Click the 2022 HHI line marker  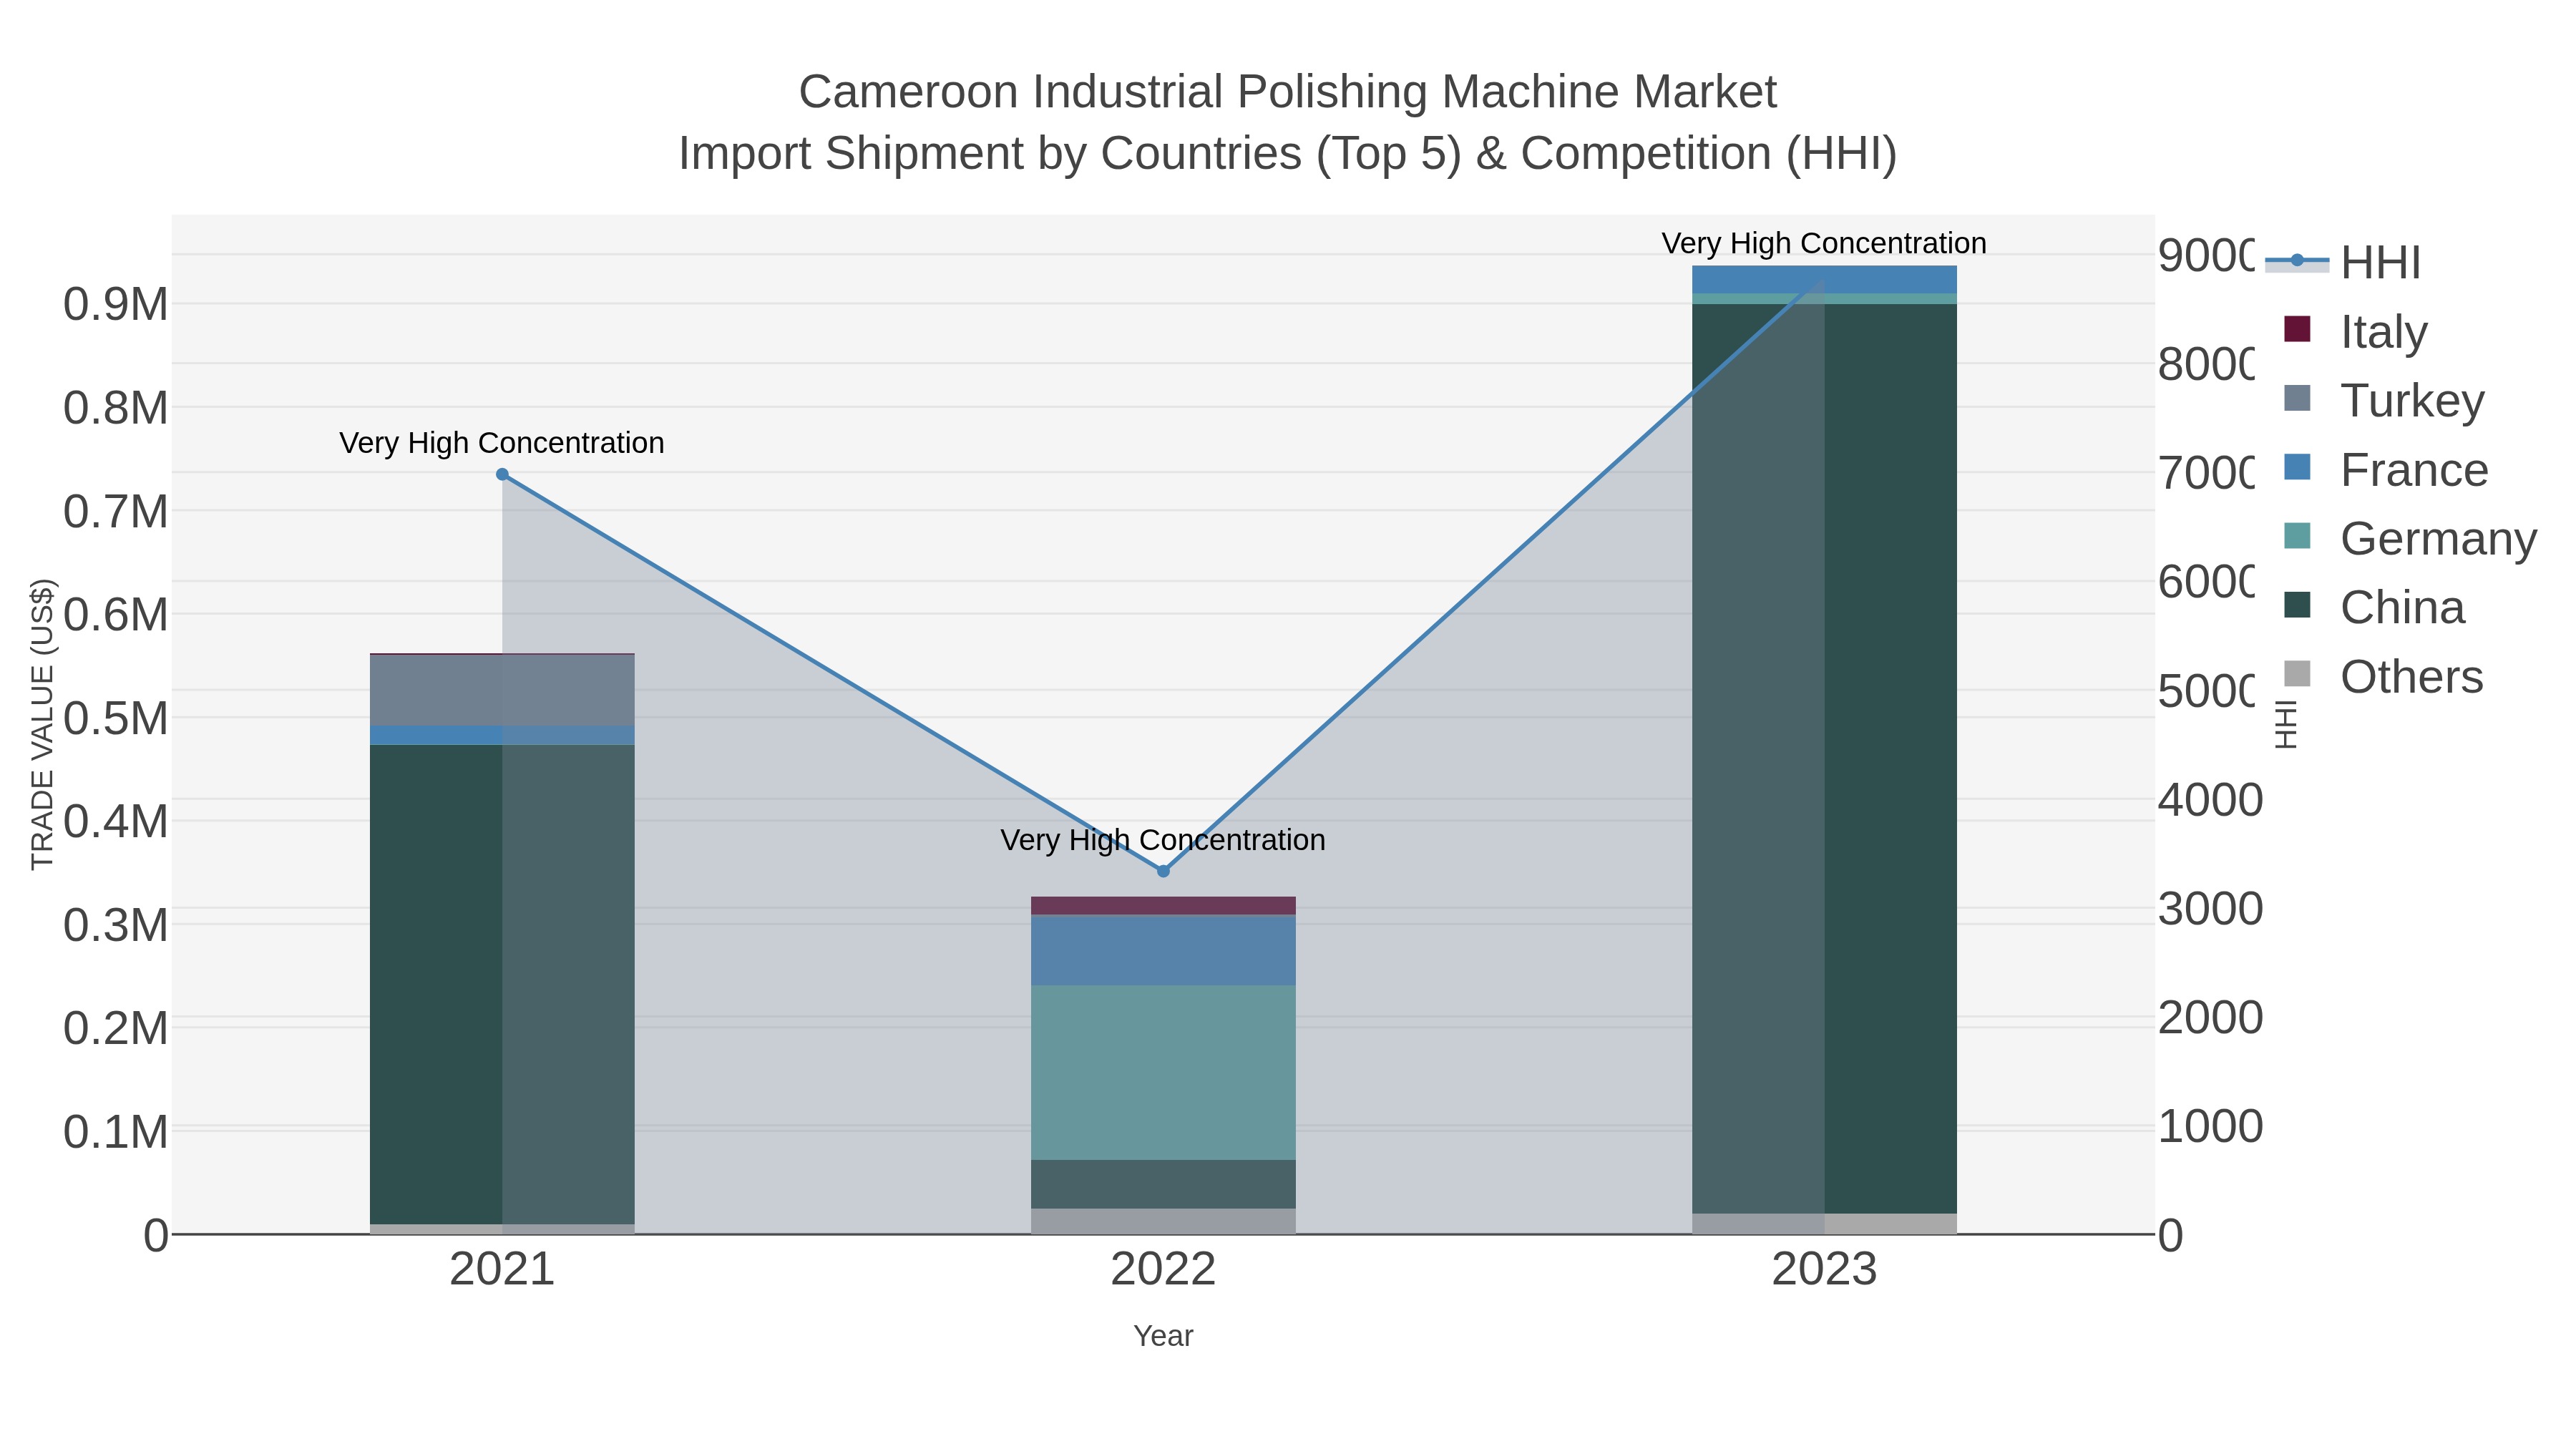[x=1163, y=871]
